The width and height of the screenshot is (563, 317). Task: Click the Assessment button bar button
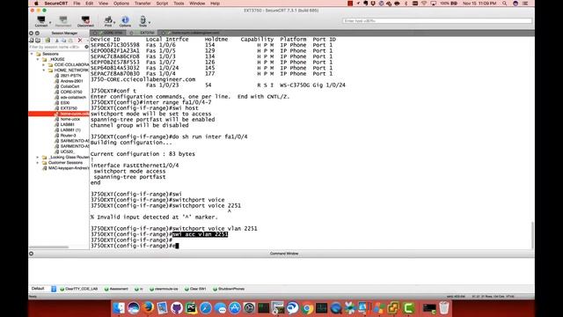[x=116, y=289]
